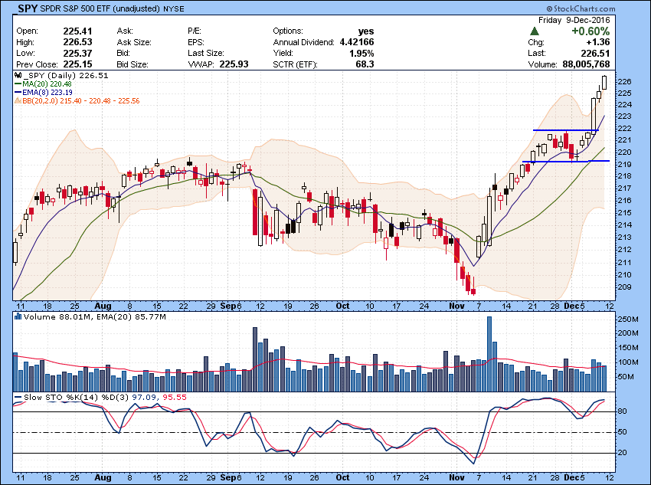Viewport: 651px width, 485px height.
Task: Click the 80 level label on stochastic axis
Action: pos(623,411)
